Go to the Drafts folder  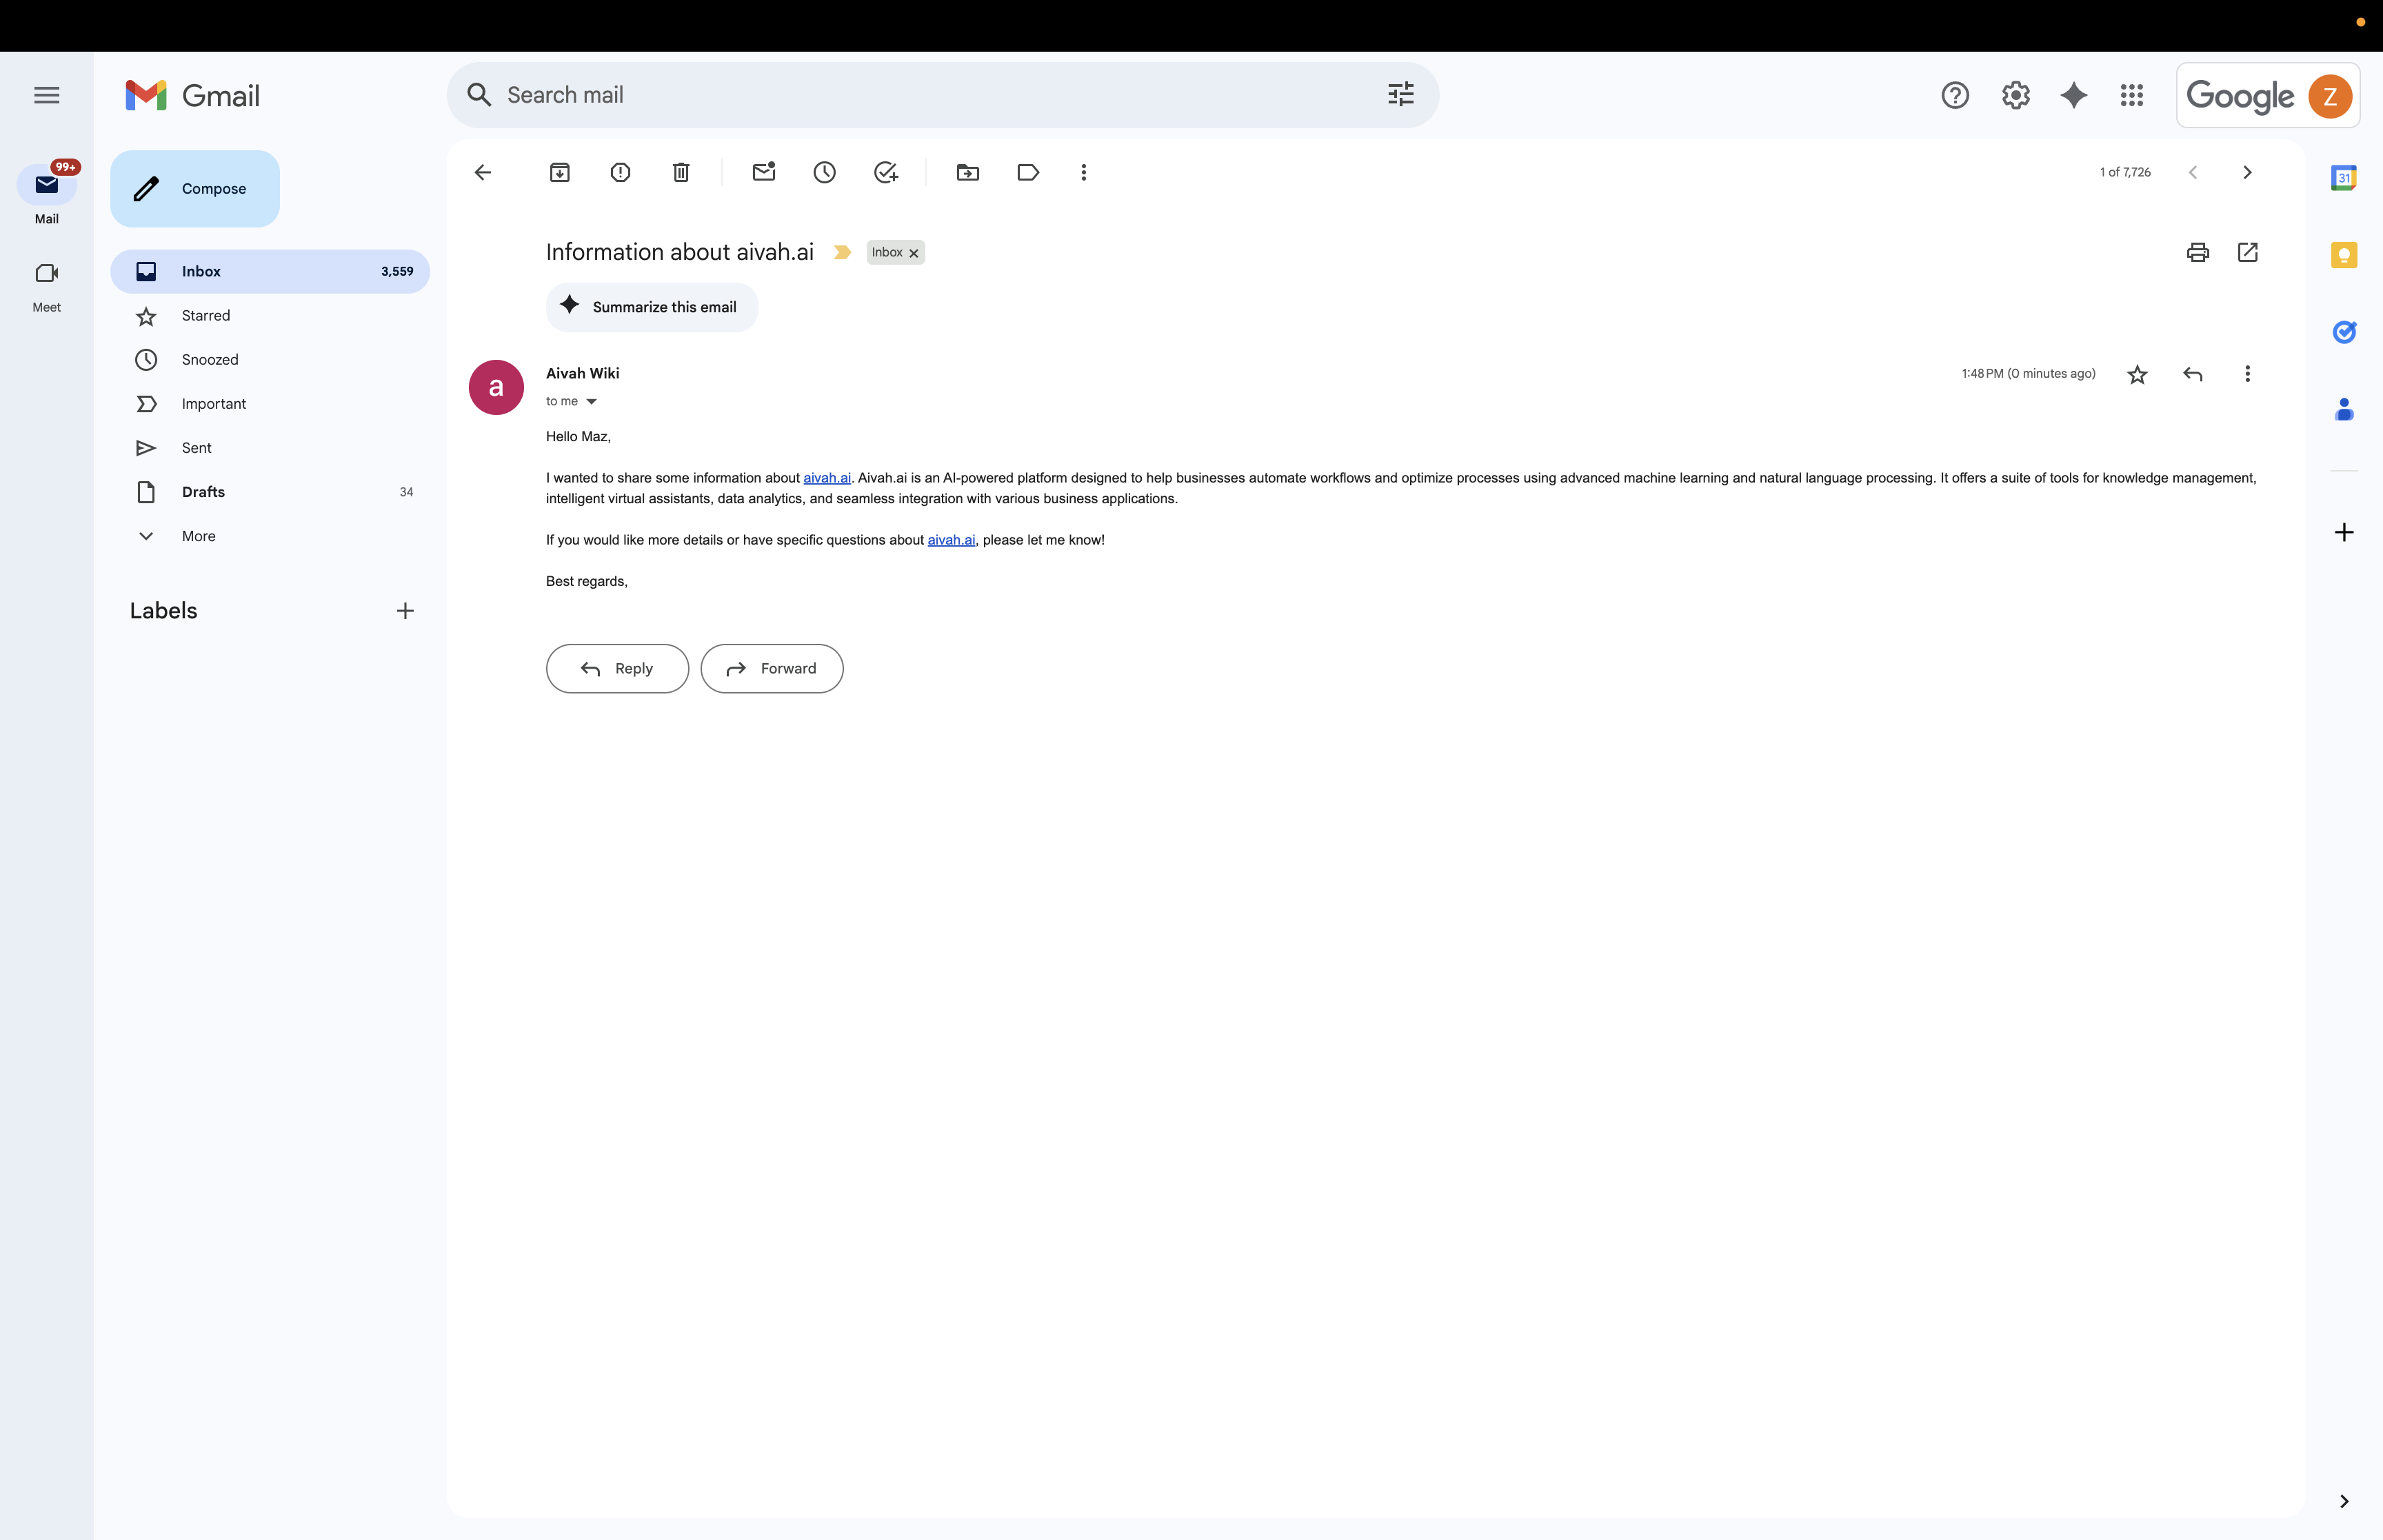(203, 491)
